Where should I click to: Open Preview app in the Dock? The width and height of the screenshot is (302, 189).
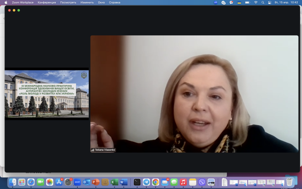coord(211,182)
